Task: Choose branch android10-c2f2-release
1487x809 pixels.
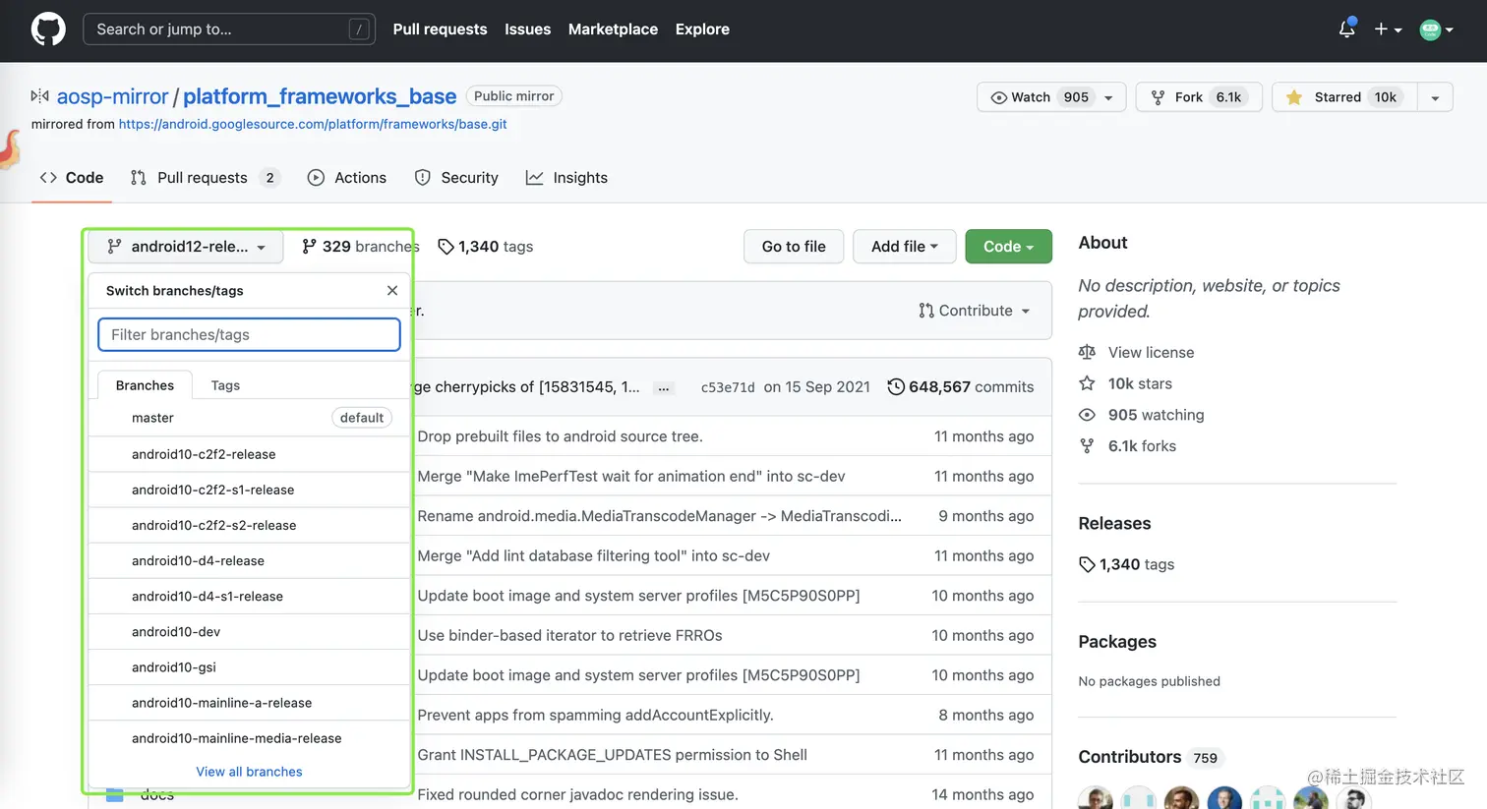Action: pos(249,454)
